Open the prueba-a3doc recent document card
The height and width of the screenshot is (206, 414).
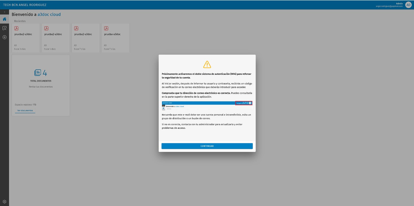tap(116, 38)
